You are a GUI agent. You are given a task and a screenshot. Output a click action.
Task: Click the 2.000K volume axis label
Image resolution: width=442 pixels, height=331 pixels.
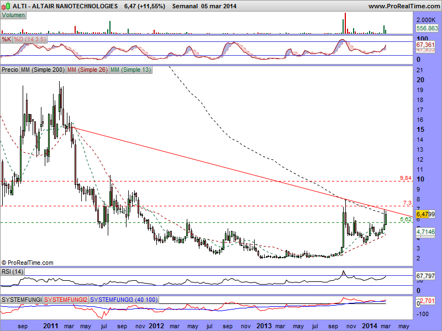pyautogui.click(x=426, y=20)
